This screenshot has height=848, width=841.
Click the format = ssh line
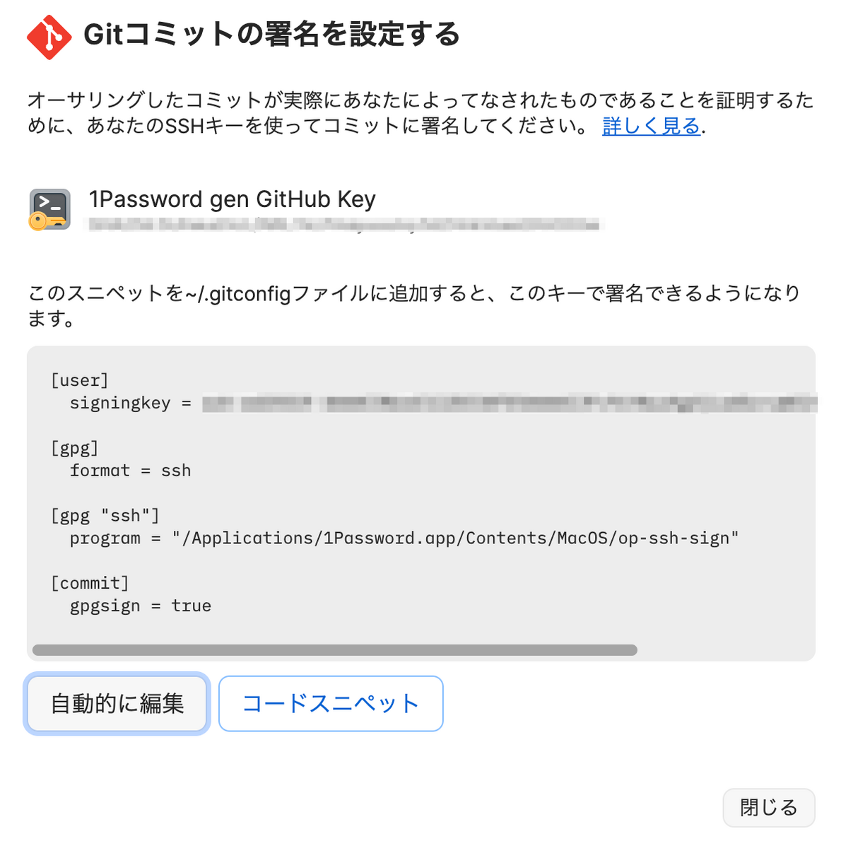point(130,470)
